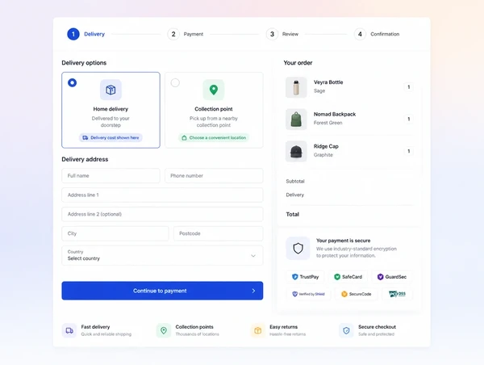Image resolution: width=484 pixels, height=365 pixels.
Task: Click the SecureCode security badge
Action: (x=356, y=294)
